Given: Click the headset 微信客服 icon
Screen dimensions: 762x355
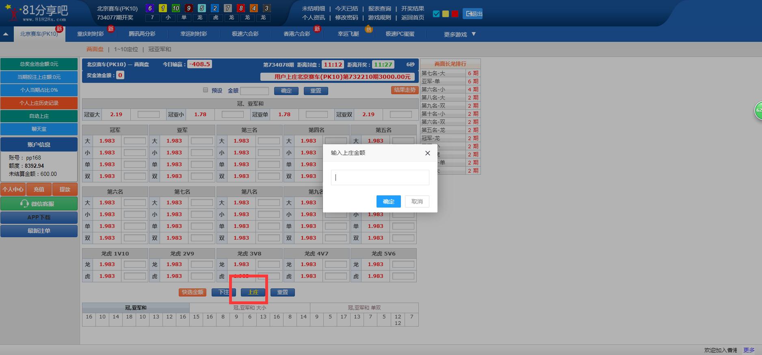Looking at the screenshot, I should (x=24, y=204).
